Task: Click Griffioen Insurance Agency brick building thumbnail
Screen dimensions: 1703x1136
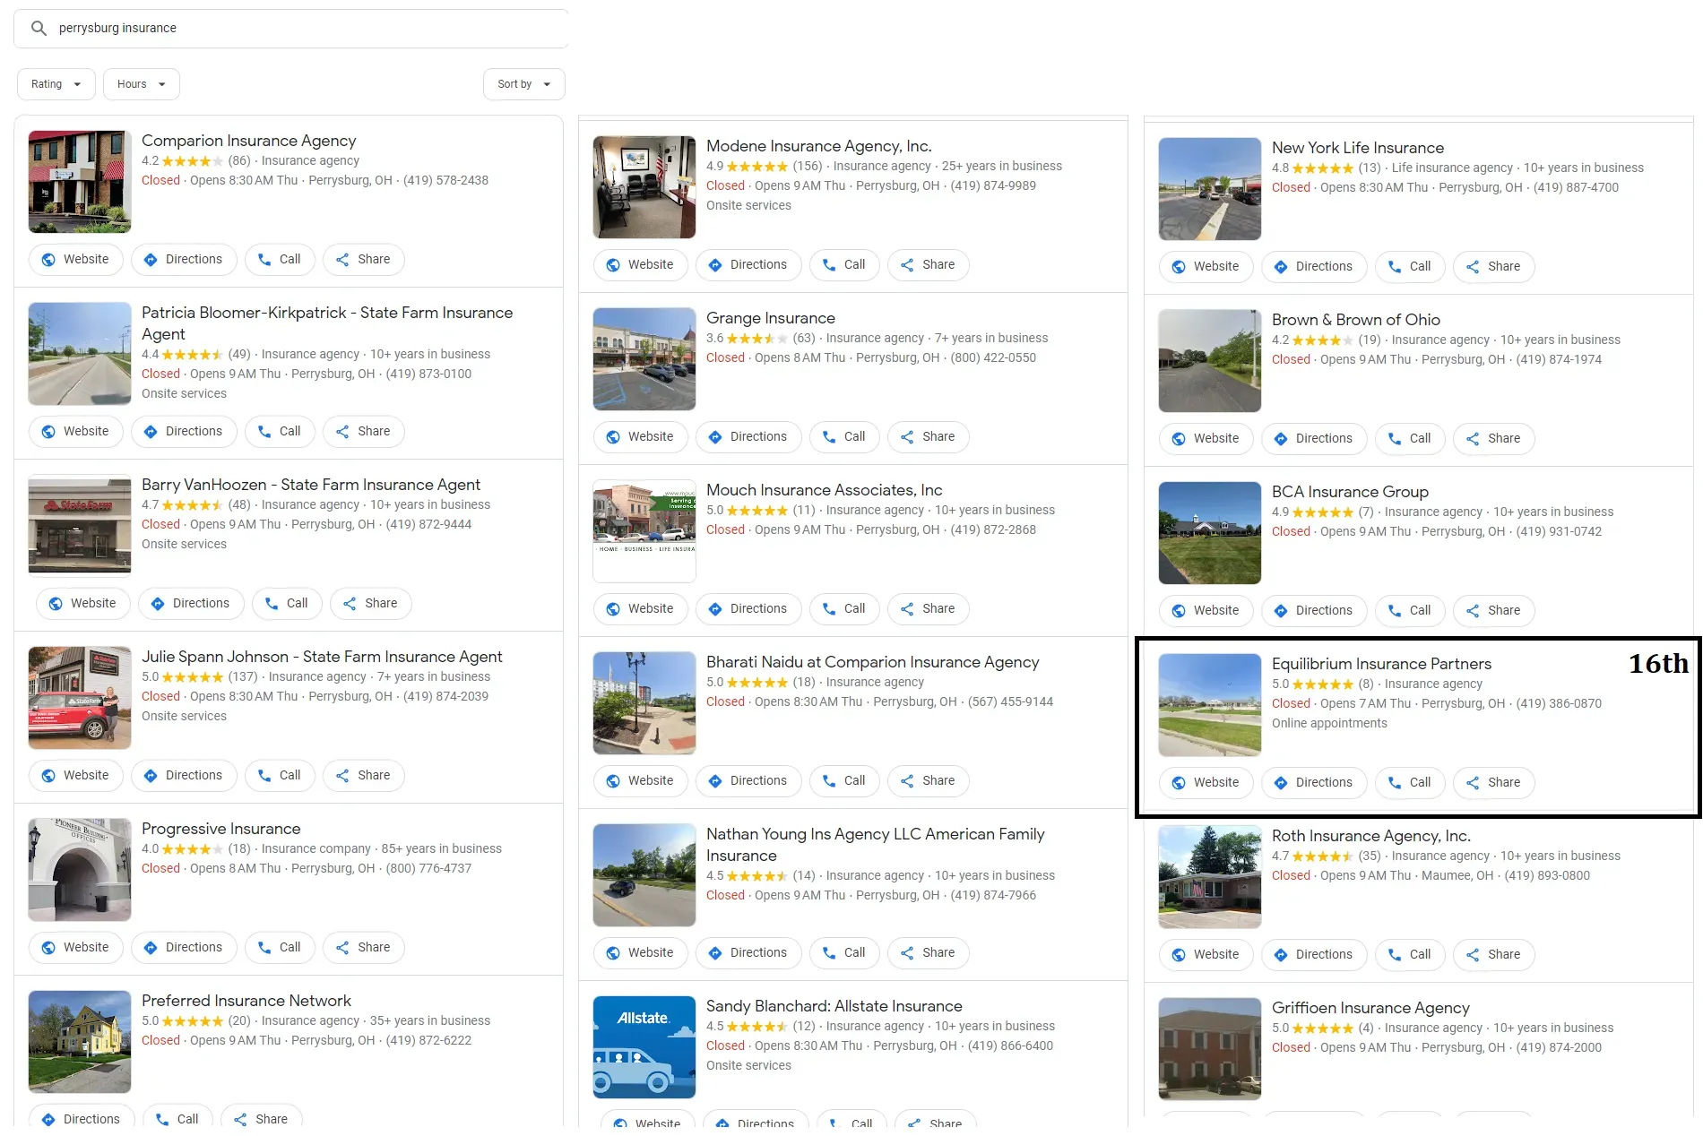Action: (x=1210, y=1049)
